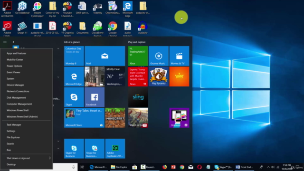Launch Audacity from the desktop
This screenshot has height=171, width=304.
tap(142, 28)
